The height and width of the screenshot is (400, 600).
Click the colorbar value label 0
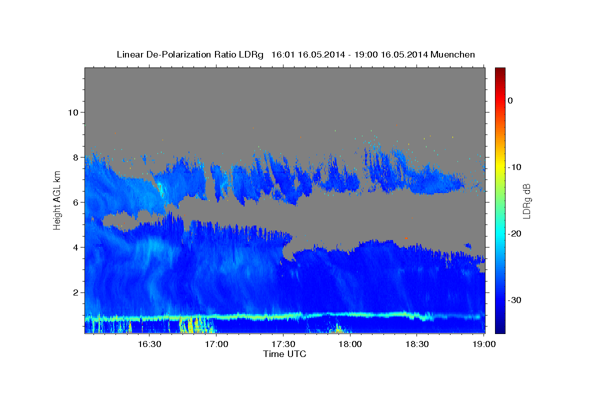[x=510, y=100]
